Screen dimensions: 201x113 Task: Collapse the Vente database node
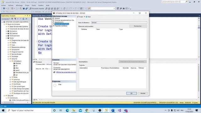[6, 38]
